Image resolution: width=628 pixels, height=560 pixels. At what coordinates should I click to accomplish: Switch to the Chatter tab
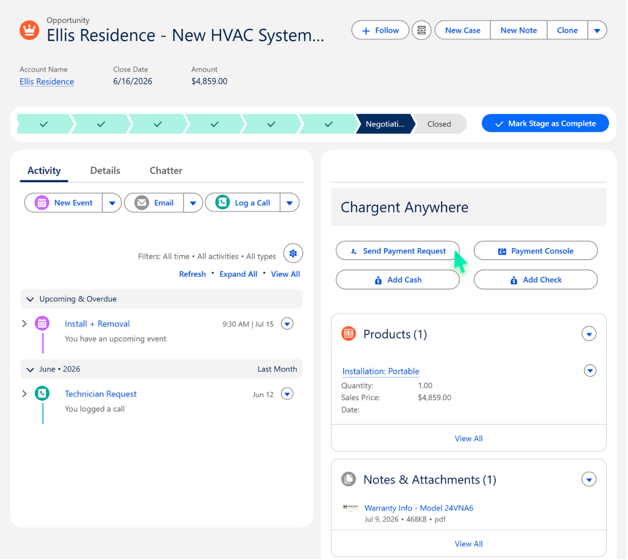click(166, 170)
